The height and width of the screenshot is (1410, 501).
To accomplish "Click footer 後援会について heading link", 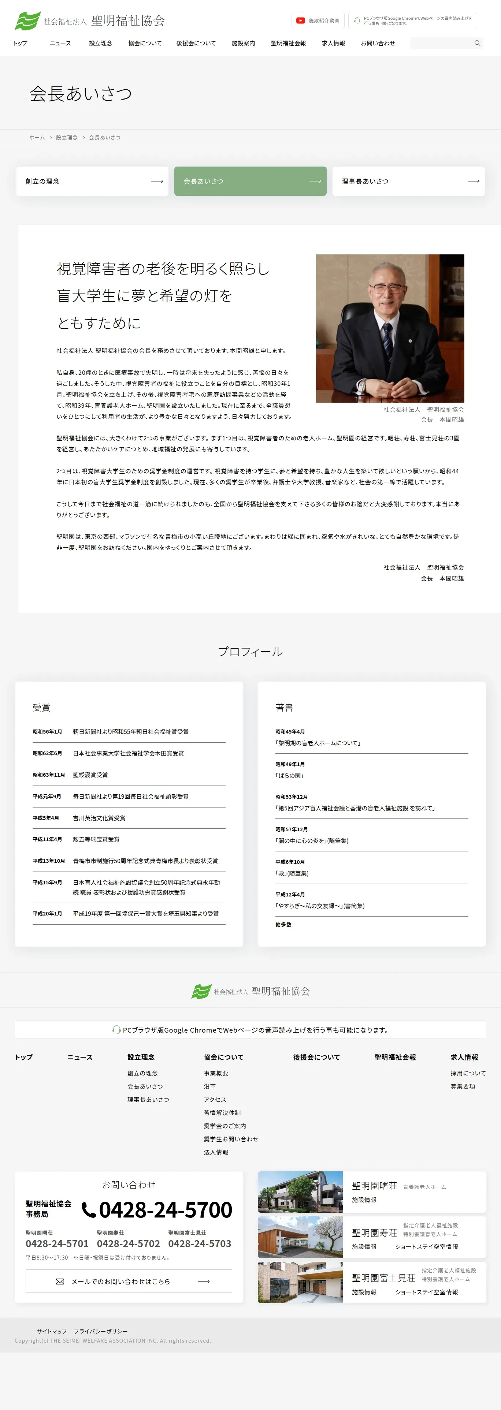I will 316,1057.
